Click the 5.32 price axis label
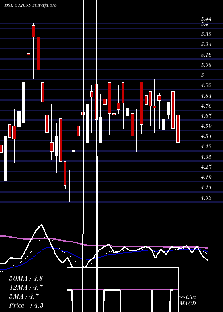Viewport: 223px width, 312px height. pyautogui.click(x=206, y=34)
